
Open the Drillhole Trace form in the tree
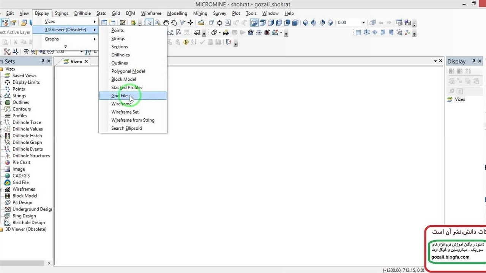tap(27, 122)
